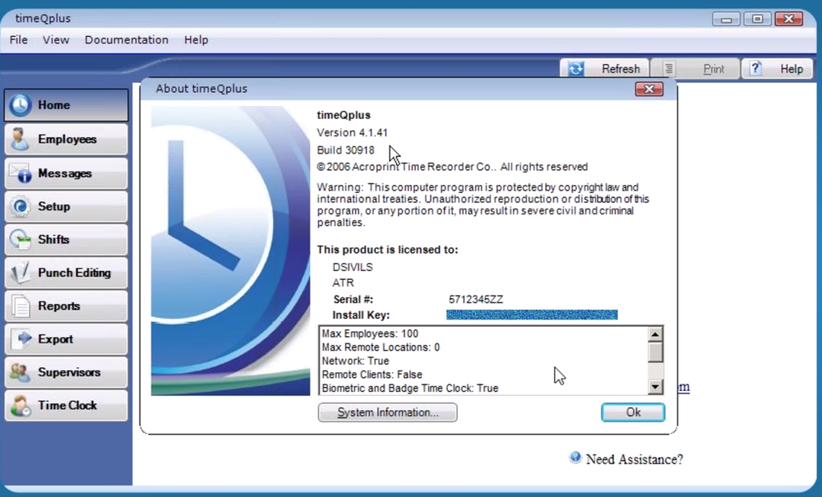
Task: Maximize the timeQplus window
Action: point(758,20)
